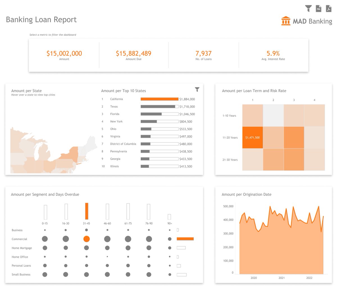
Task: Select the 7,937 No. of Loans metric
Action: coord(204,55)
